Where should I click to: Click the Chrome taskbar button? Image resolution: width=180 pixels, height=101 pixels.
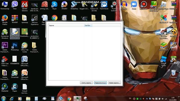(69, 98)
